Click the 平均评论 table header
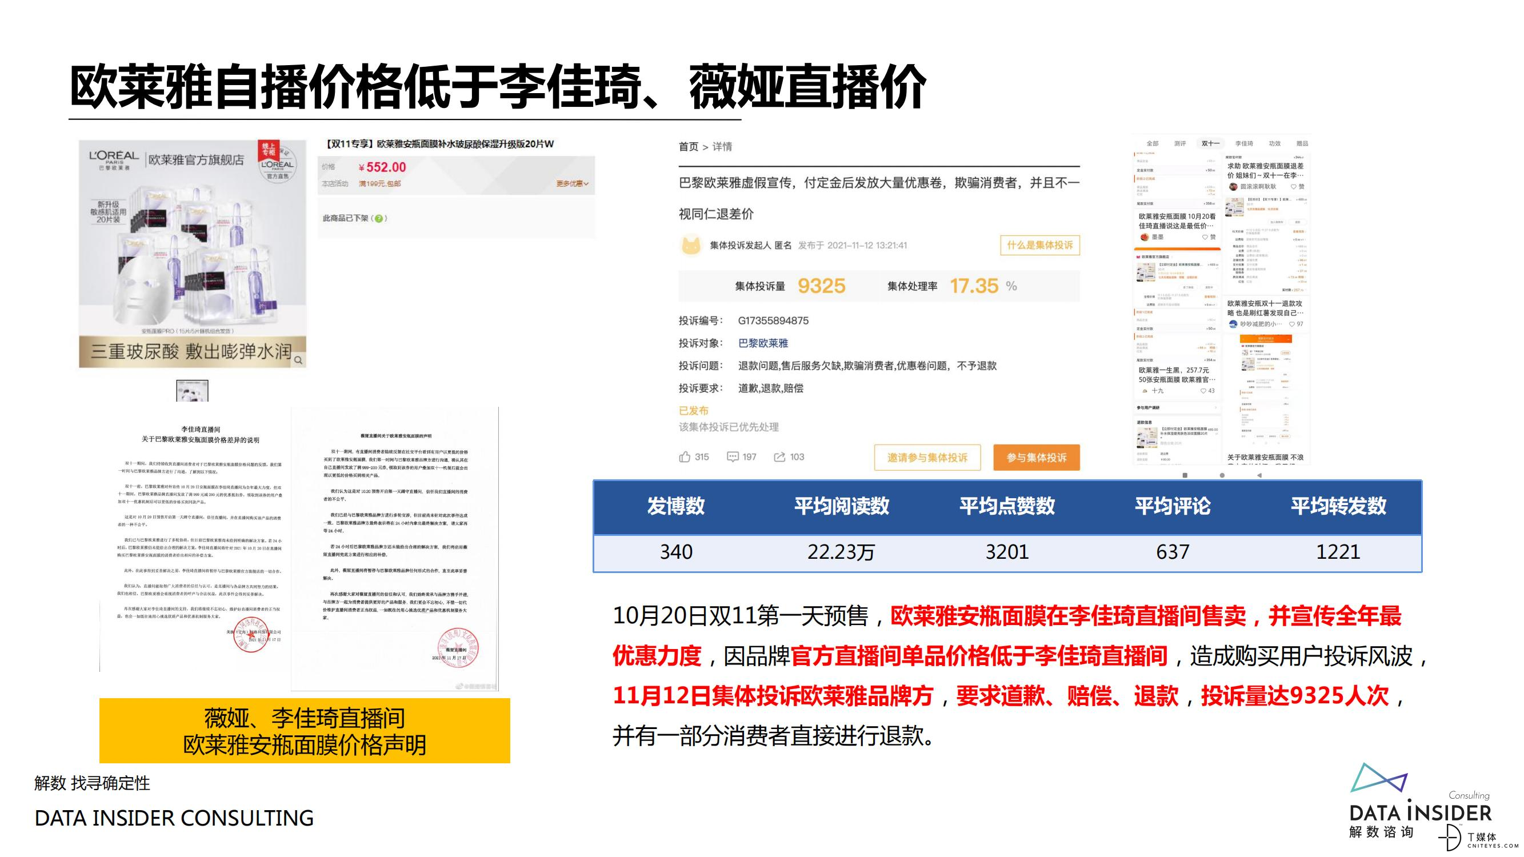This screenshot has width=1524, height=857. coord(1173,506)
